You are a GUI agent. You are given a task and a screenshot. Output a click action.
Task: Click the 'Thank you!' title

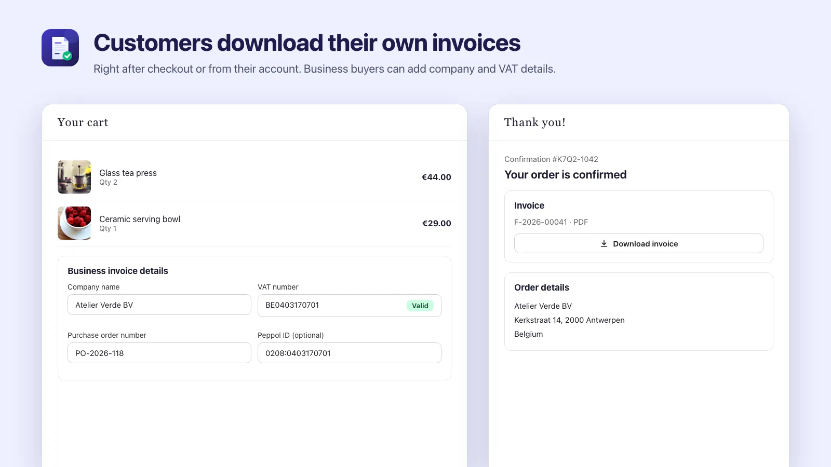tap(535, 122)
